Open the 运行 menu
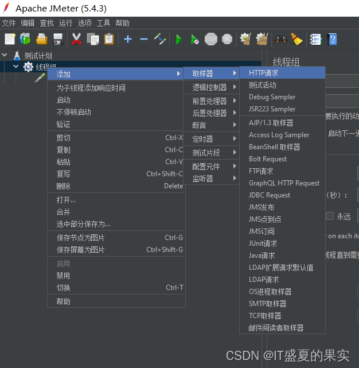 (x=65, y=23)
